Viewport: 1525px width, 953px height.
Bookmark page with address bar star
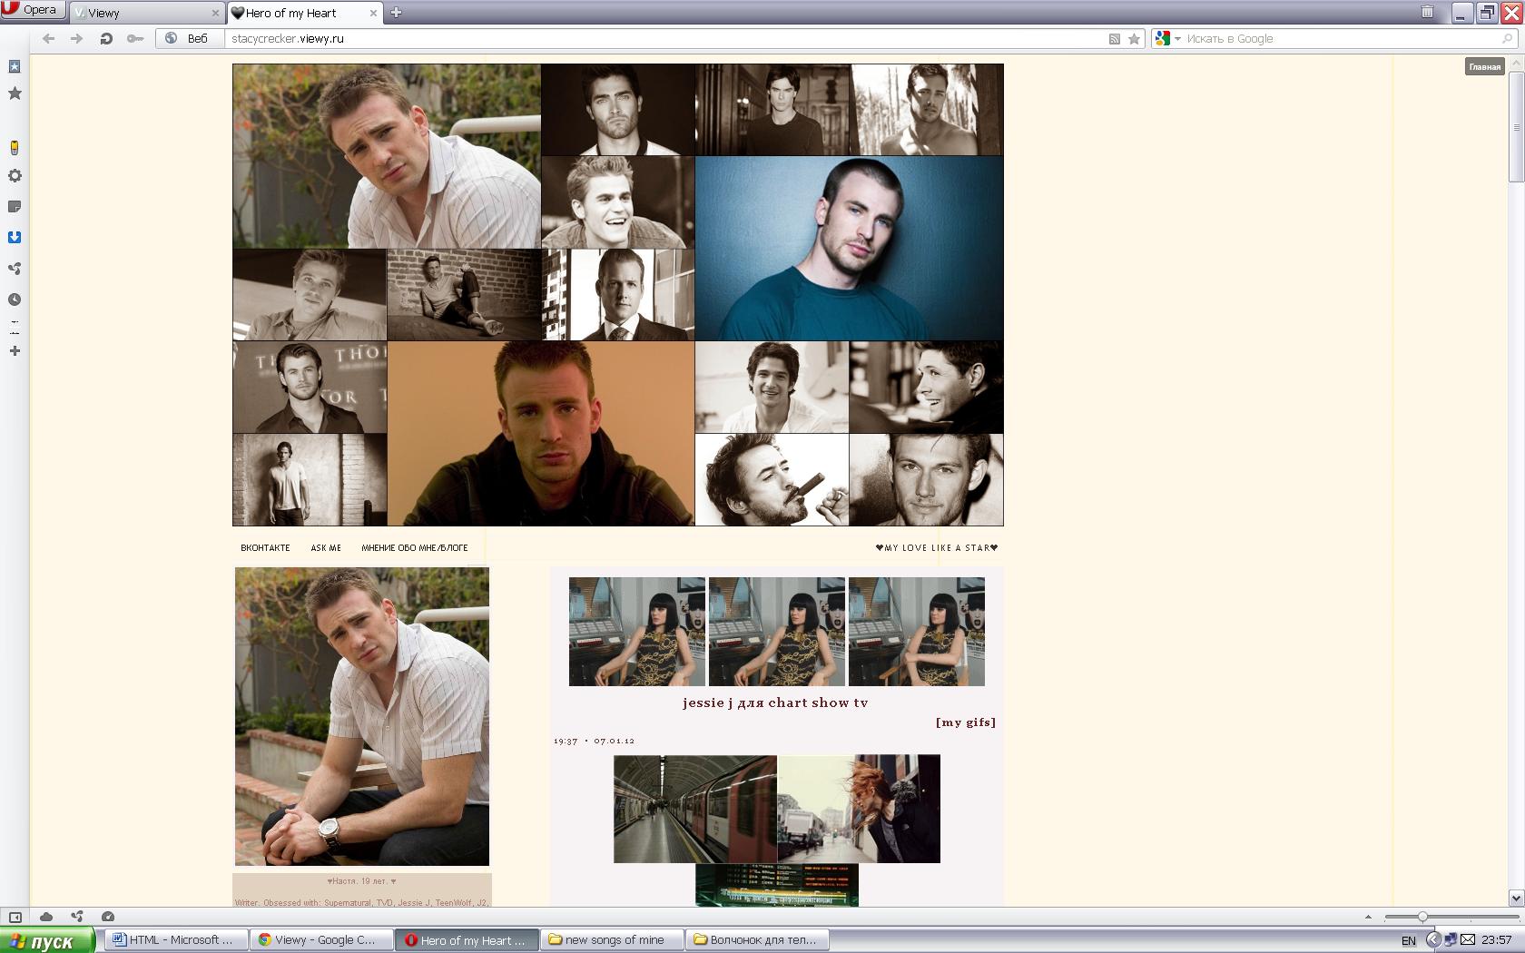[x=1134, y=39]
